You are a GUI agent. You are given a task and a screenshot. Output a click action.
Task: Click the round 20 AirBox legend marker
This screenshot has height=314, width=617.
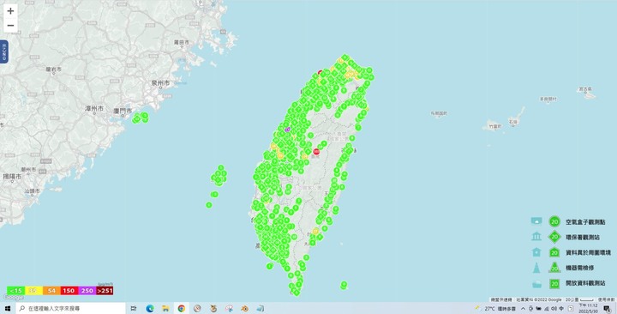(554, 222)
